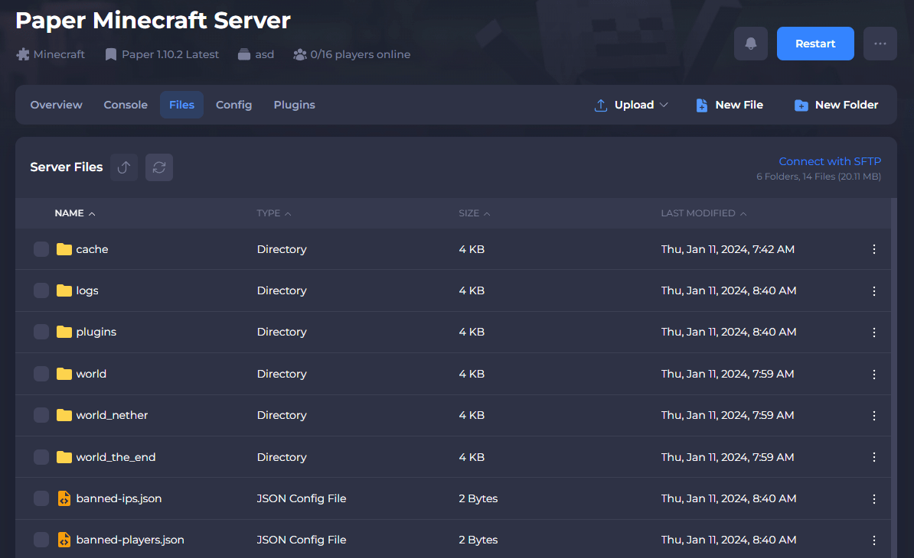Open row options for banned-players.json
The height and width of the screenshot is (558, 914).
coord(873,540)
